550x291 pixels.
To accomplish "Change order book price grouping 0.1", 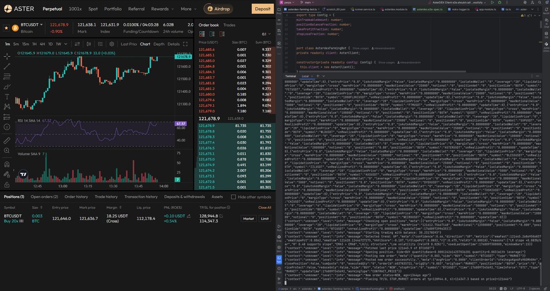I will [265, 34].
